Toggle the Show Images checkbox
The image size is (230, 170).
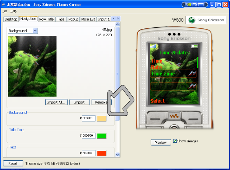(x=175, y=141)
